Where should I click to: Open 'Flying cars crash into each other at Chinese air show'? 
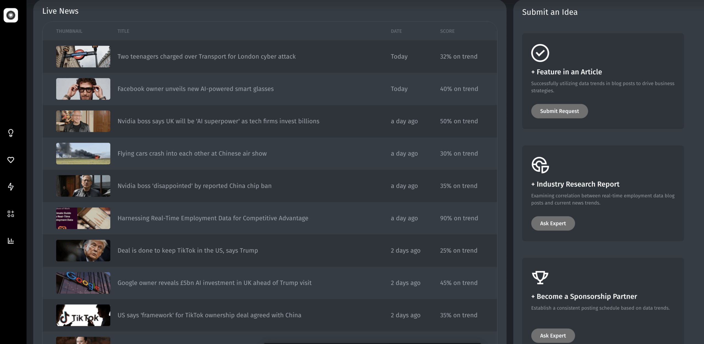[x=192, y=153]
